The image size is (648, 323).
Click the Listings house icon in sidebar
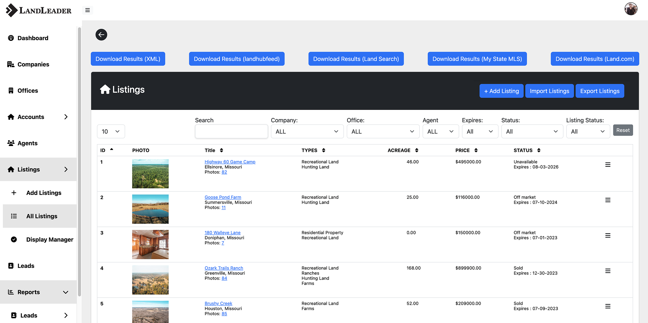[11, 169]
